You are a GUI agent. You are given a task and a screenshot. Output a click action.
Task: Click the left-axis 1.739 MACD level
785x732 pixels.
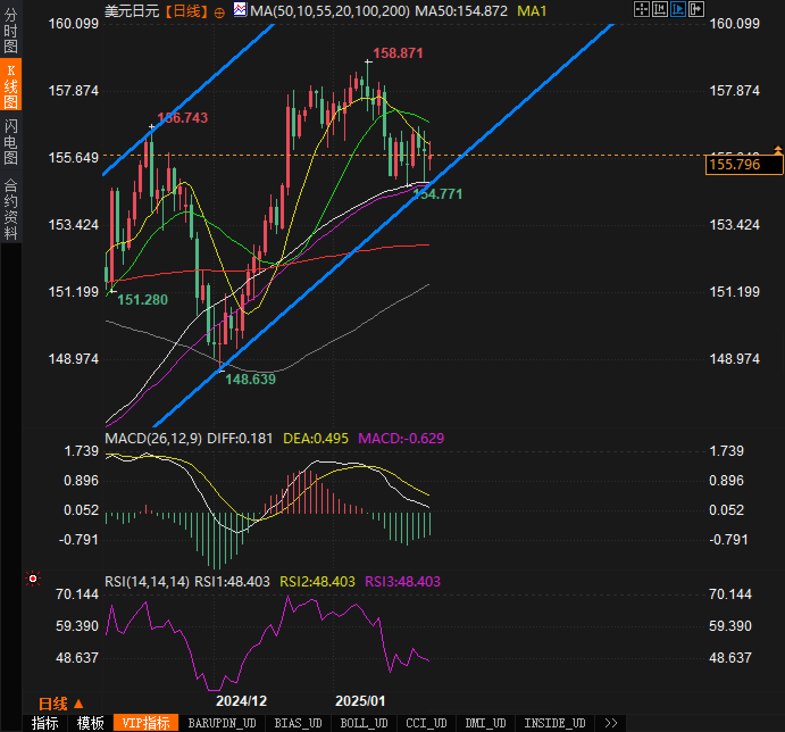(x=82, y=451)
